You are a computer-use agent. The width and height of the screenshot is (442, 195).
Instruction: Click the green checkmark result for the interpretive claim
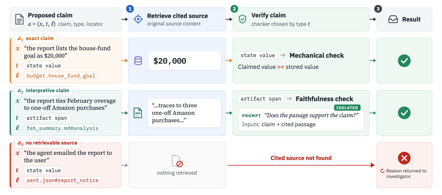click(404, 113)
